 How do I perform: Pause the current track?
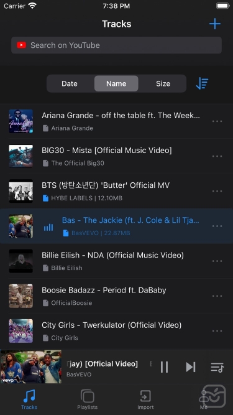click(x=164, y=367)
